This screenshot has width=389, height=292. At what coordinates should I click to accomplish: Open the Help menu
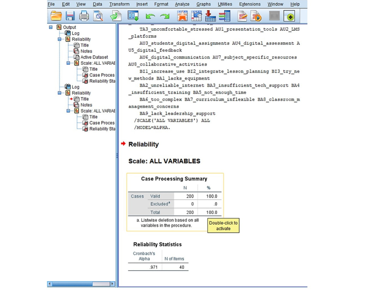[295, 4]
